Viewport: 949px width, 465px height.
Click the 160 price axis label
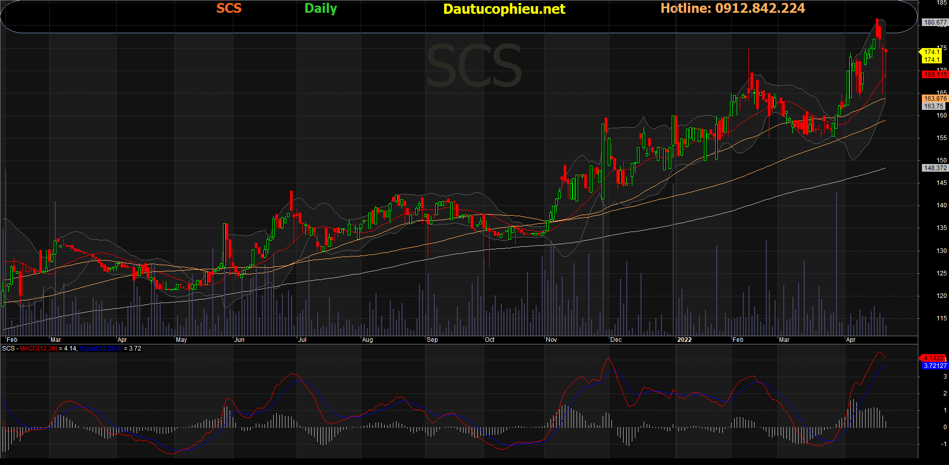click(941, 115)
